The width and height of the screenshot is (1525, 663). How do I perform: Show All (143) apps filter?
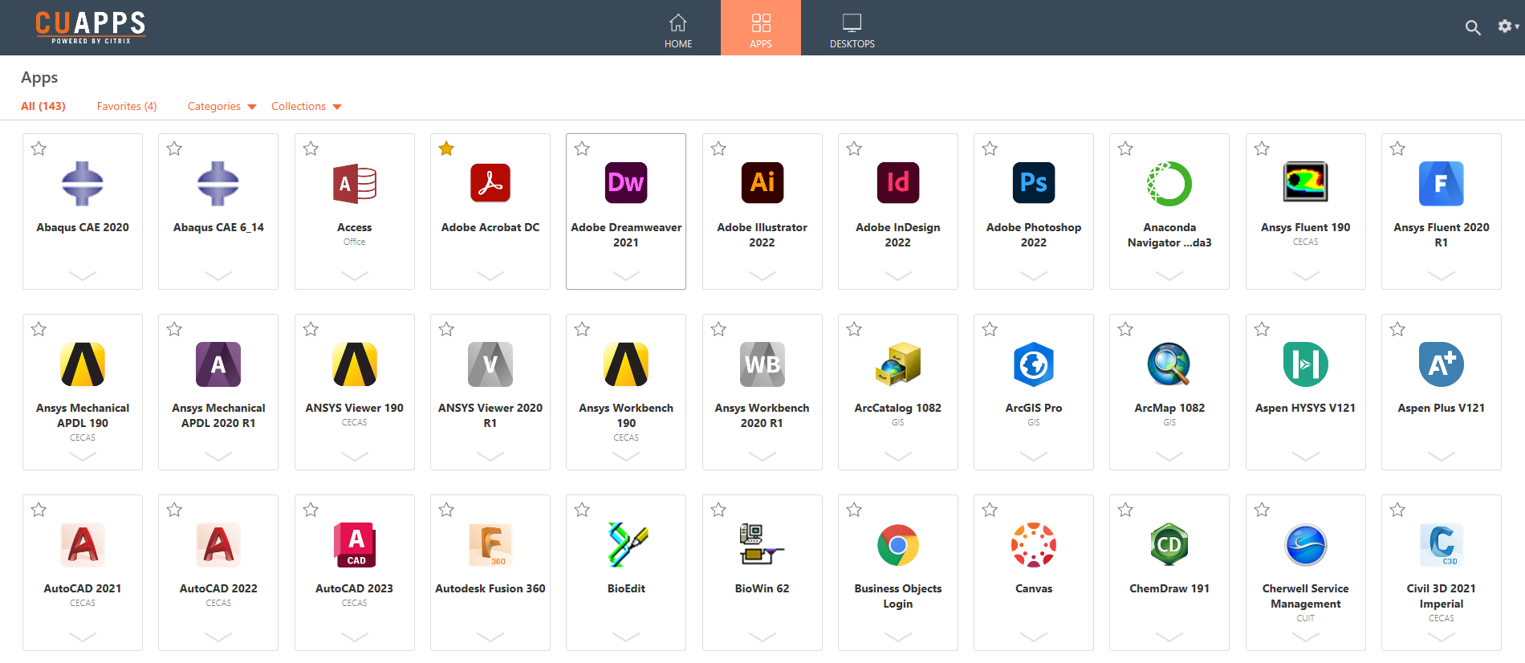(x=43, y=106)
